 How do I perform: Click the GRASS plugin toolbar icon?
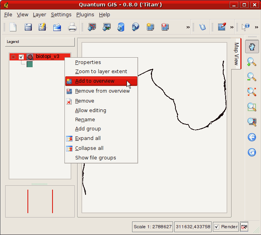203,27
